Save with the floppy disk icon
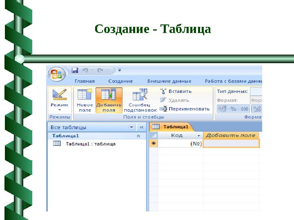Viewport: 294px width, 220px height. point(75,70)
